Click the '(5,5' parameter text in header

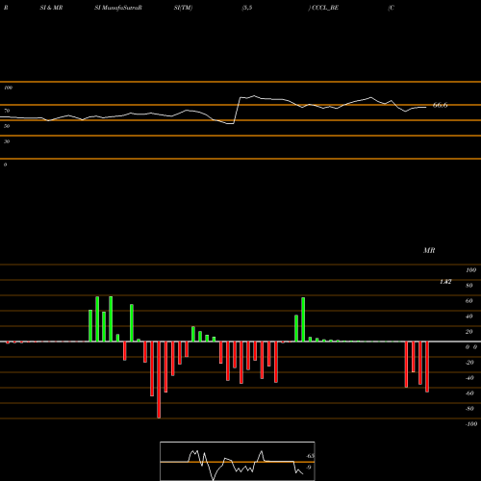pyautogui.click(x=247, y=8)
